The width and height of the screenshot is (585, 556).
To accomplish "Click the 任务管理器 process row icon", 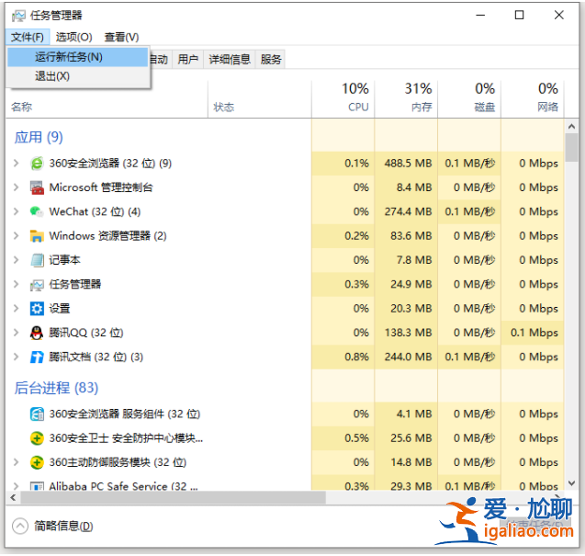I will click(37, 285).
